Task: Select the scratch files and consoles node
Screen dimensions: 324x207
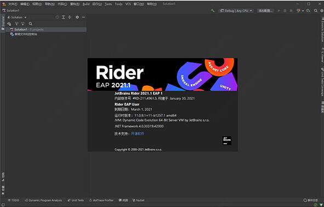Action: 24,34
